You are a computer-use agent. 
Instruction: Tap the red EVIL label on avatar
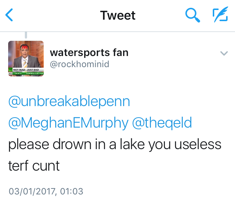point(25,47)
